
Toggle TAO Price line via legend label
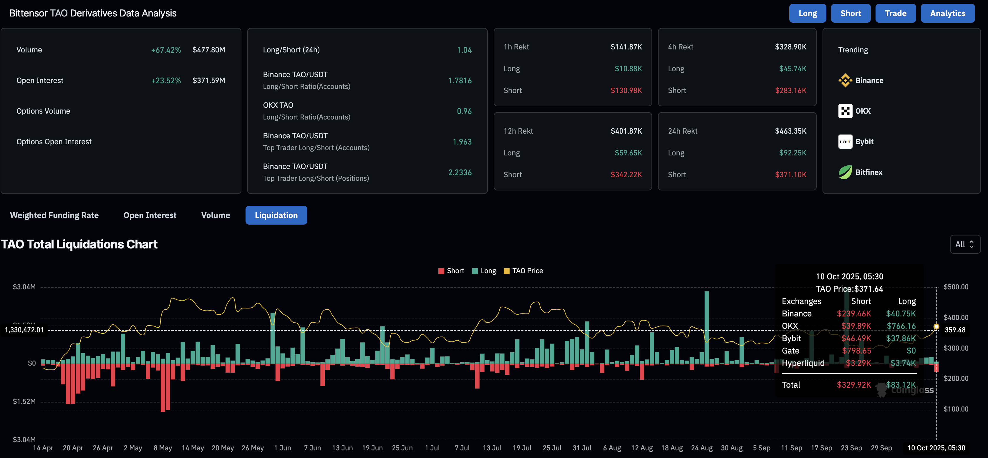coord(527,271)
